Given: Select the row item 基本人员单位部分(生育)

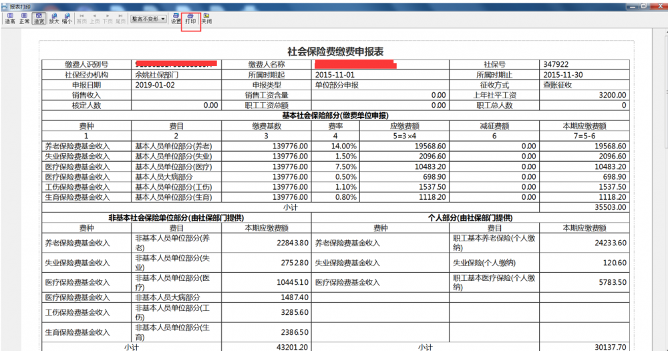Looking at the screenshot, I should tap(174, 197).
